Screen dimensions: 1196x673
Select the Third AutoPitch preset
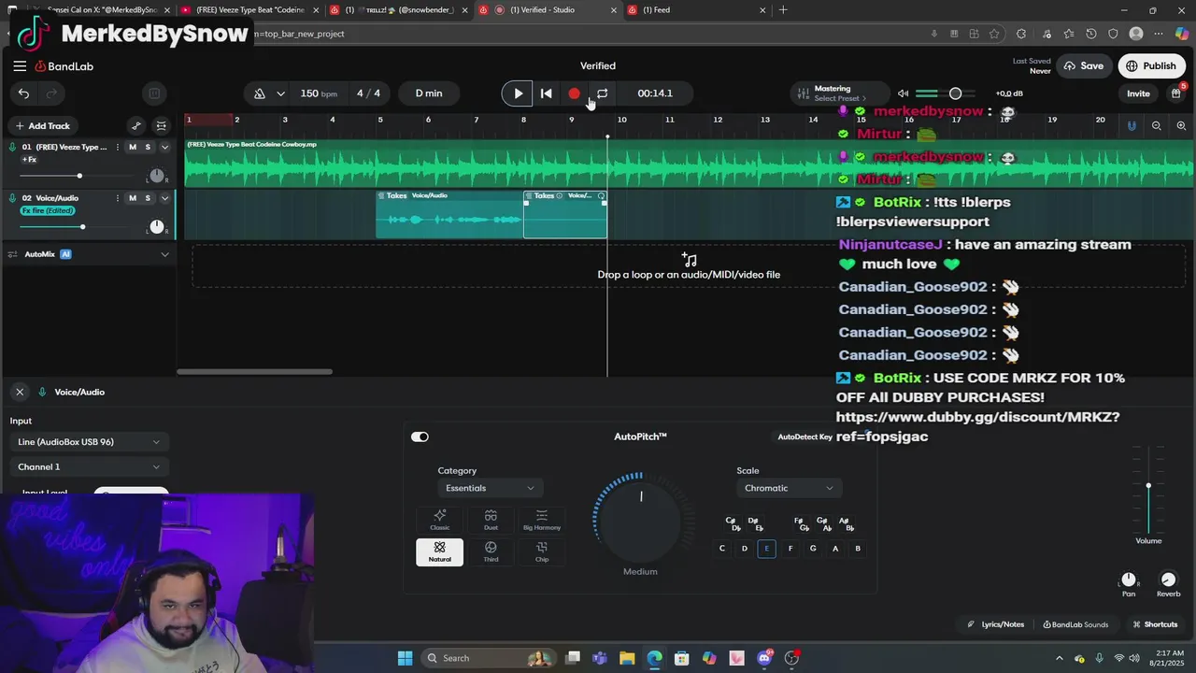491,551
